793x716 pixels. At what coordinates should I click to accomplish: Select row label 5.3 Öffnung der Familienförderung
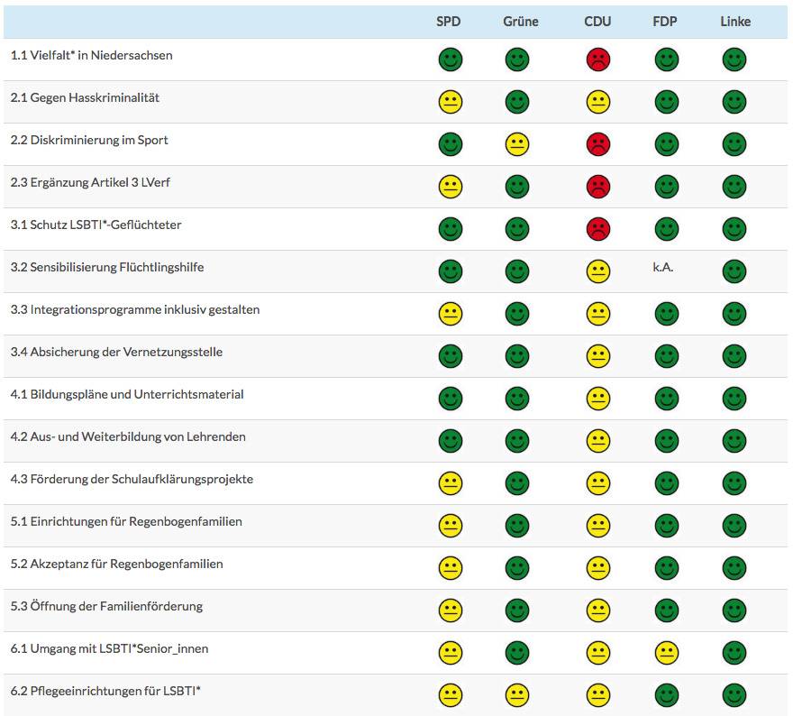coord(106,606)
